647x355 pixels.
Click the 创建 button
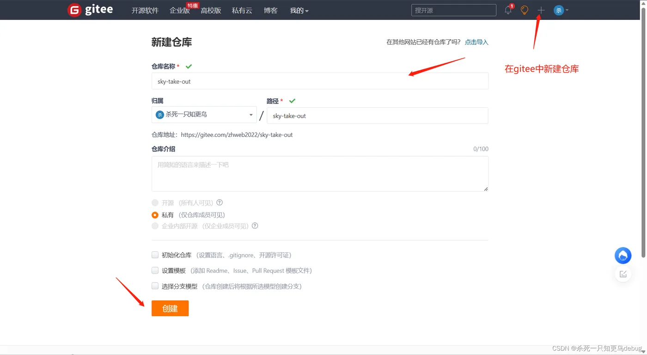click(x=170, y=308)
